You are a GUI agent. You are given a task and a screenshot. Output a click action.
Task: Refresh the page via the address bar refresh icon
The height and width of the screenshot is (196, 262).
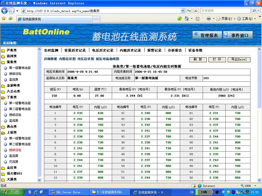189,10
